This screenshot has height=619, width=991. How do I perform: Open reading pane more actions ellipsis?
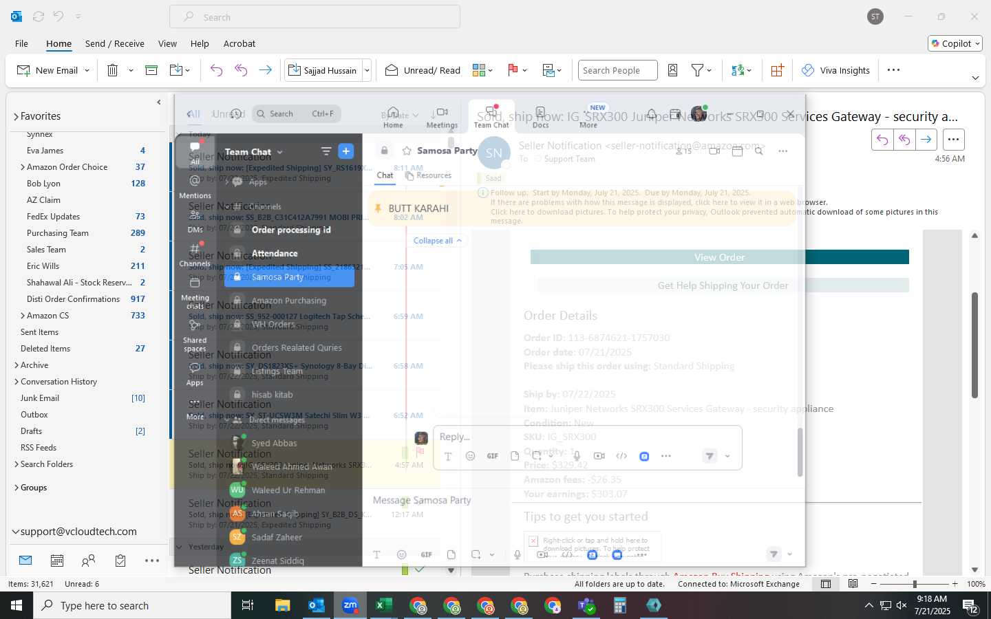[x=953, y=140]
